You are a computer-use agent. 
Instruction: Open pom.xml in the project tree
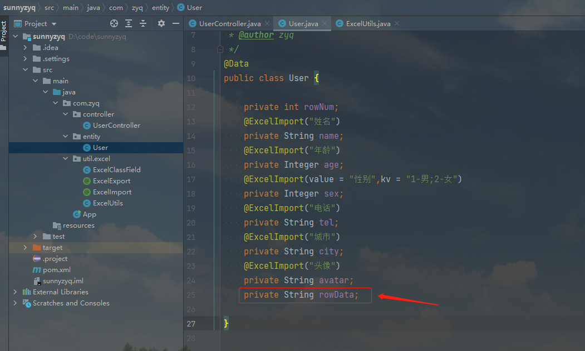coord(56,270)
